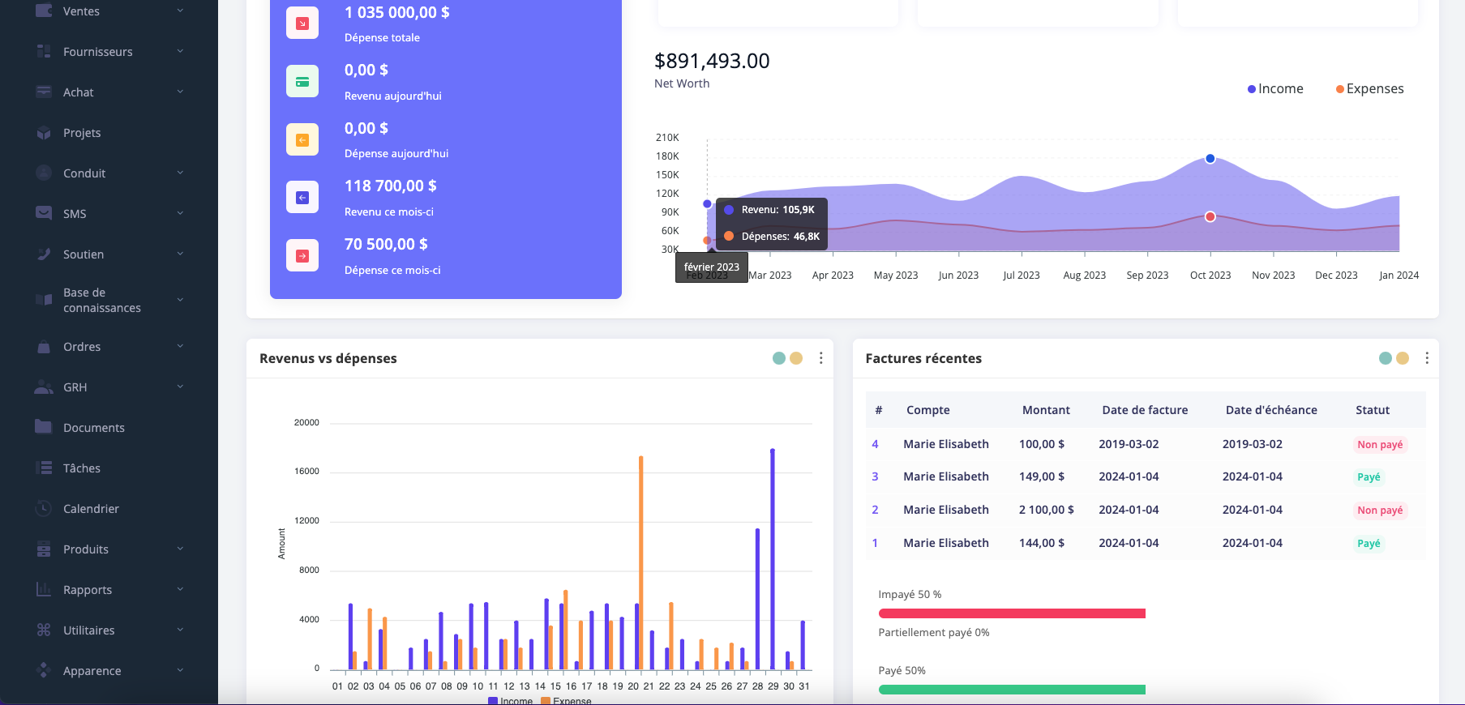Open Revenus vs dépenses options menu
Image resolution: width=1465 pixels, height=705 pixels.
tap(820, 358)
